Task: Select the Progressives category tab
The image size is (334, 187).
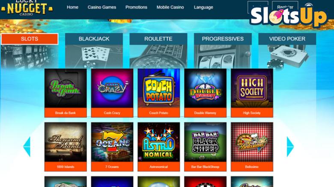Action: click(x=223, y=39)
